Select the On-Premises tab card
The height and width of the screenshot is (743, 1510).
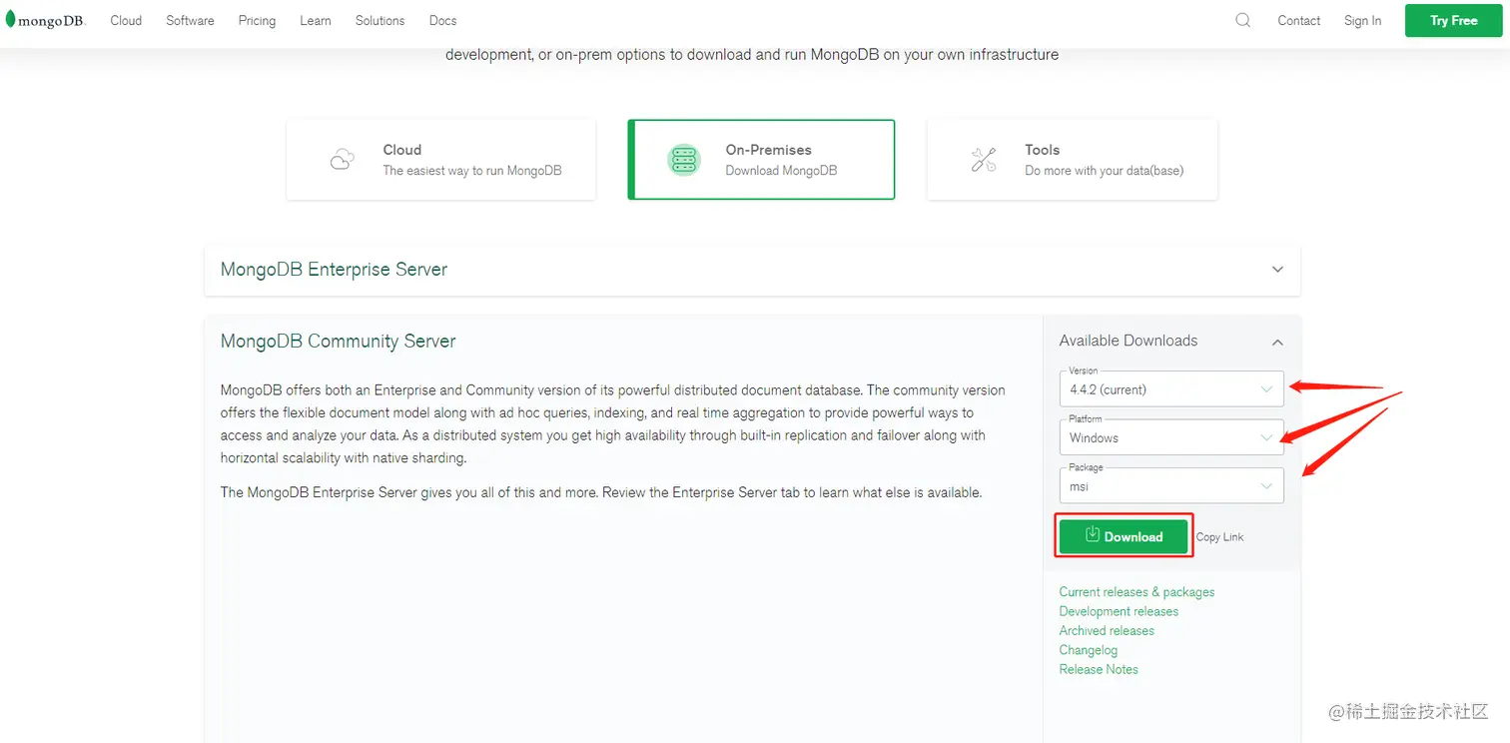(761, 160)
